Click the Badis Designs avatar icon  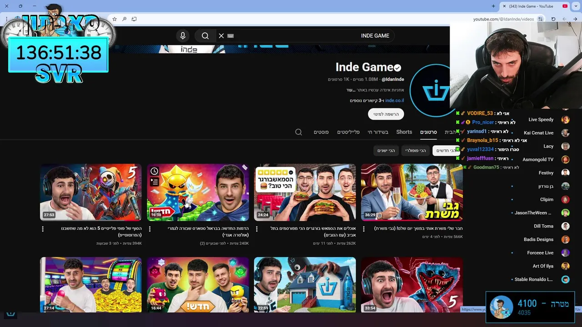[x=565, y=239]
